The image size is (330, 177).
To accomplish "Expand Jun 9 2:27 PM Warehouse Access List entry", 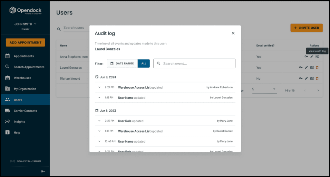I will coord(99,87).
